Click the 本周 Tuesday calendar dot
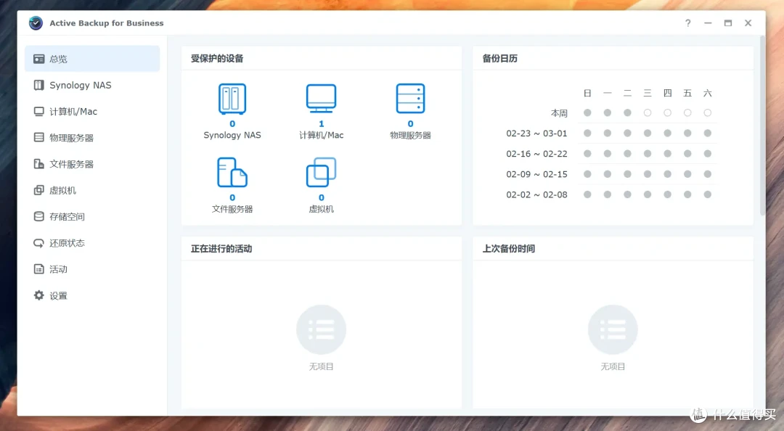Screen dimensions: 784x431 click(x=627, y=113)
